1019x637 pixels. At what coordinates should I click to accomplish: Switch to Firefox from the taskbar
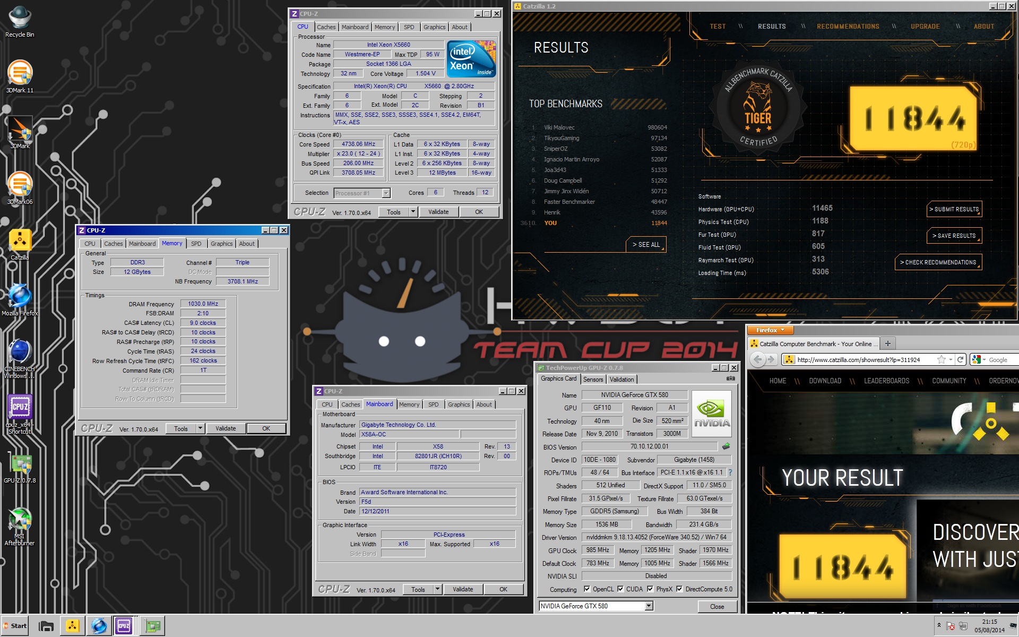click(99, 626)
